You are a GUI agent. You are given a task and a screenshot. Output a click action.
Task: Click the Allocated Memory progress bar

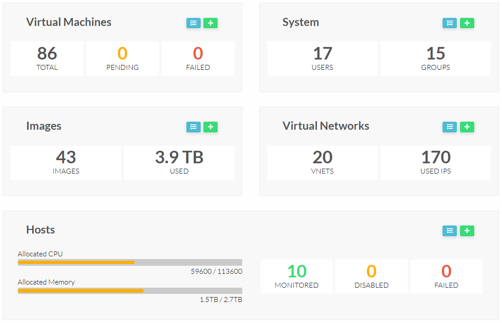(x=130, y=290)
